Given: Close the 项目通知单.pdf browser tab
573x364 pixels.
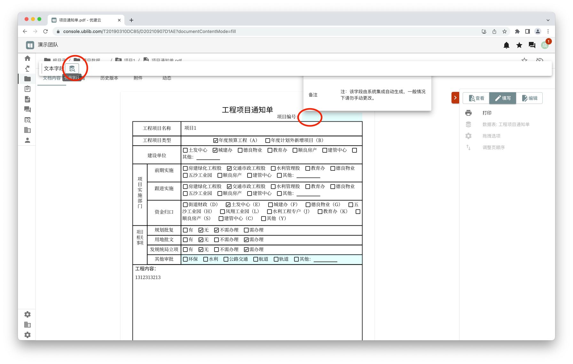Looking at the screenshot, I should 119,20.
